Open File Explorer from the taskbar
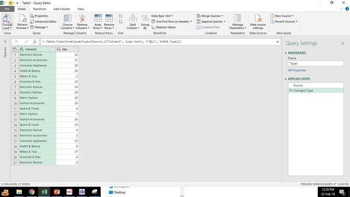The width and height of the screenshot is (350, 197). (x=19, y=192)
